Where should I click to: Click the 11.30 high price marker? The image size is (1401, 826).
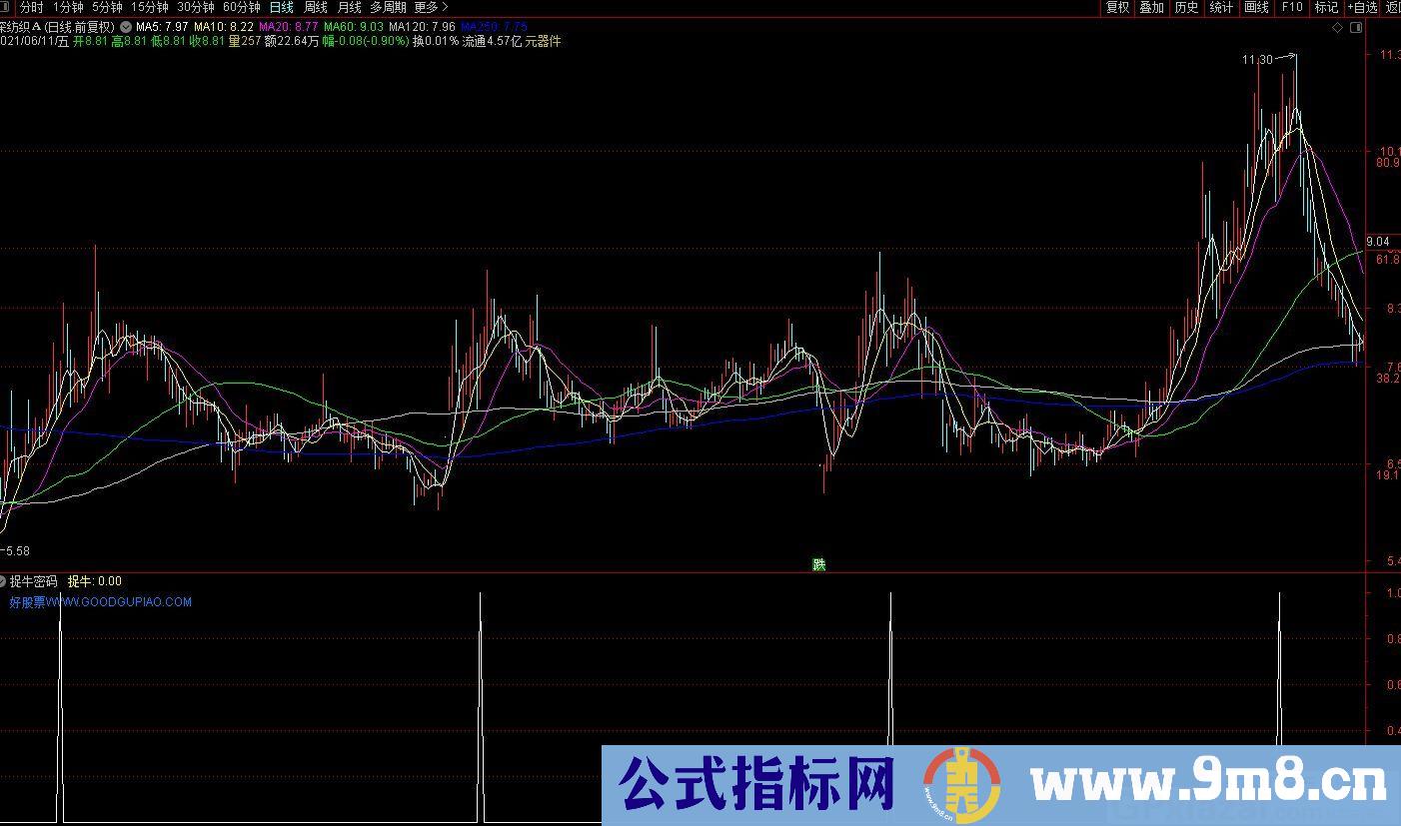1257,60
